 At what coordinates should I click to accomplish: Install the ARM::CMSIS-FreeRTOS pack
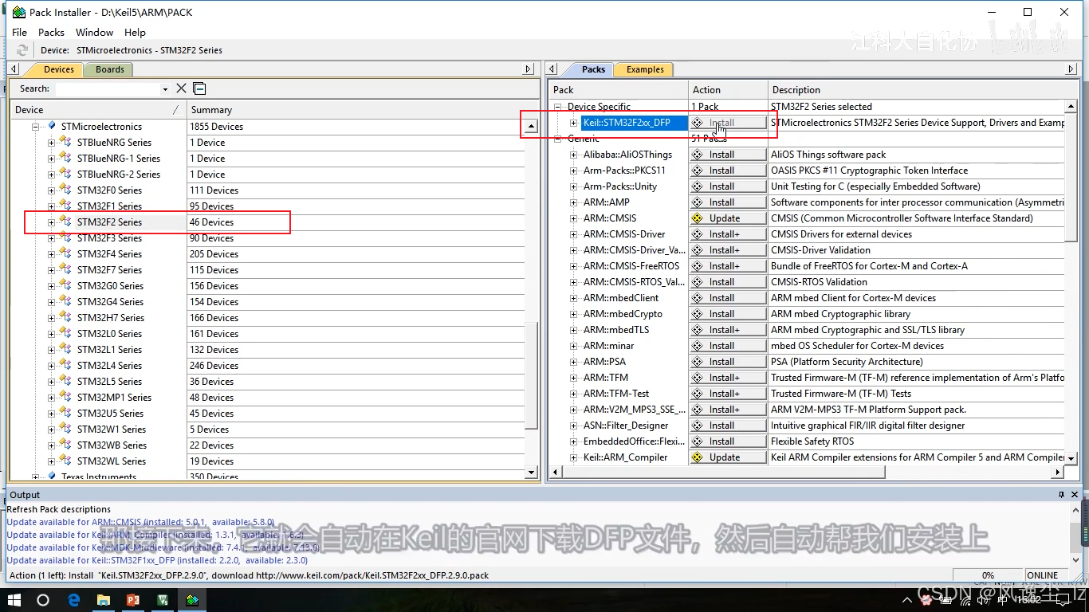tap(728, 266)
